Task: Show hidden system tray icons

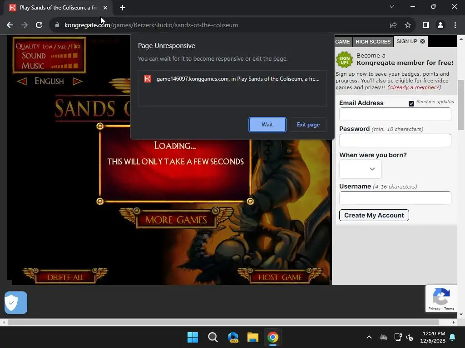Action: tap(369, 337)
